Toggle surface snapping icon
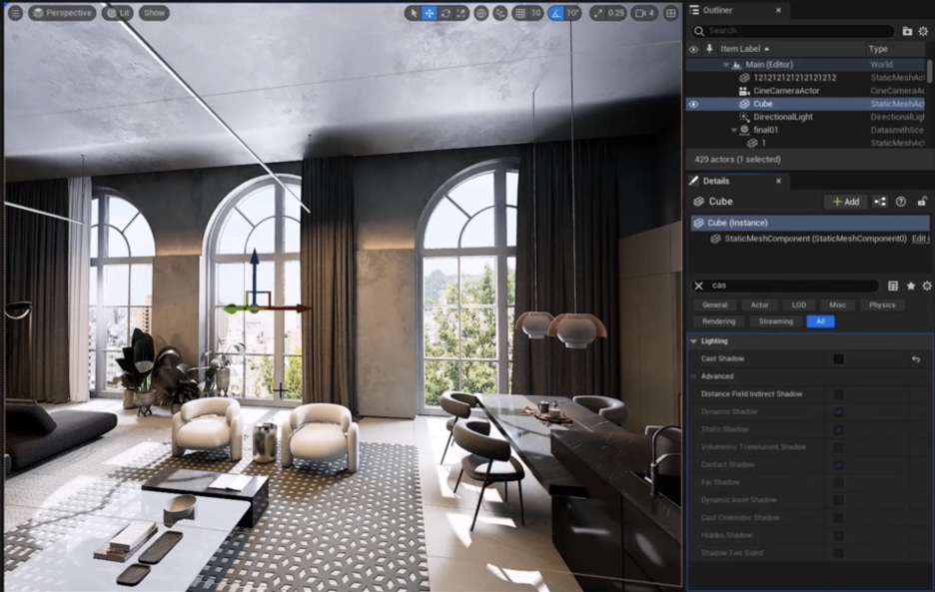 500,13
